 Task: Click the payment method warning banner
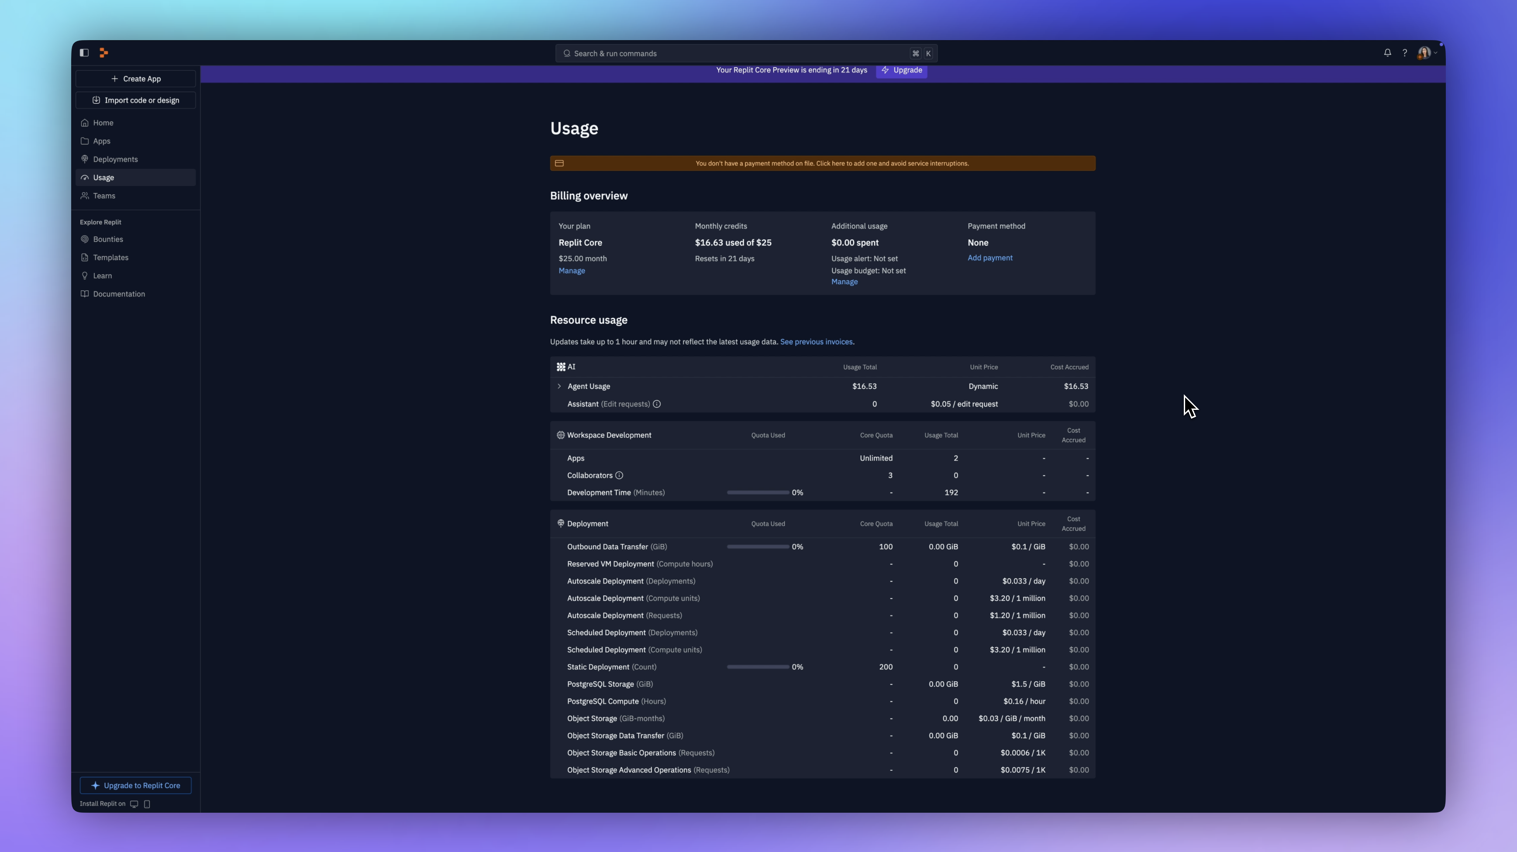coord(823,164)
